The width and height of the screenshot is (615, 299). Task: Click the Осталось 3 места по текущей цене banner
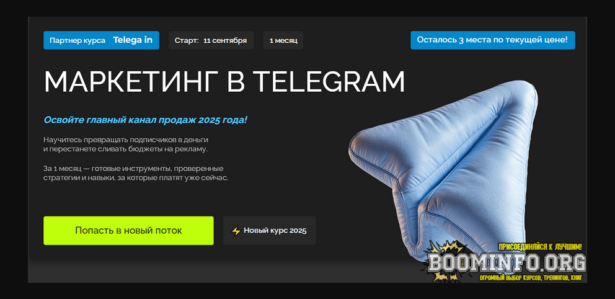pyautogui.click(x=493, y=40)
